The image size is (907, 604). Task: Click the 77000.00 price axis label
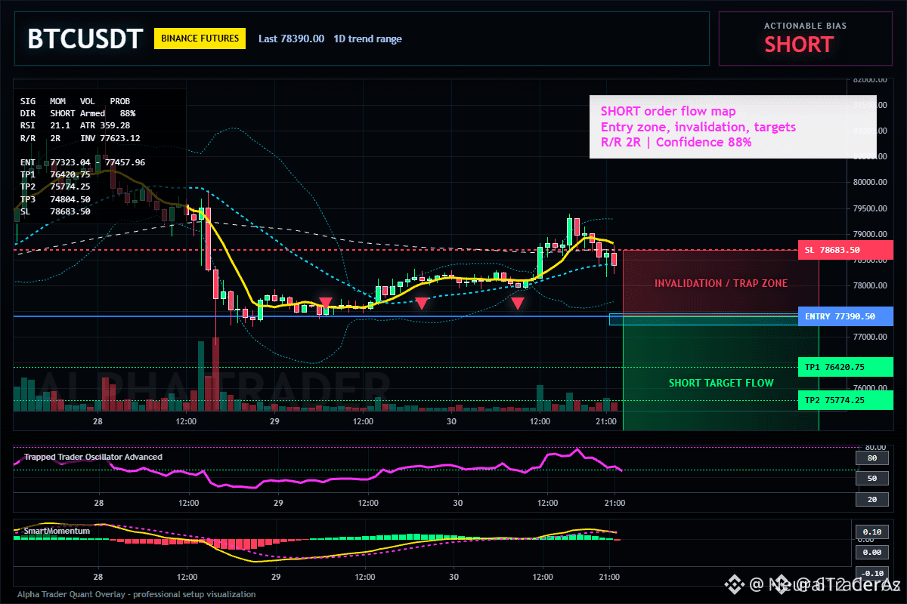[x=868, y=337]
